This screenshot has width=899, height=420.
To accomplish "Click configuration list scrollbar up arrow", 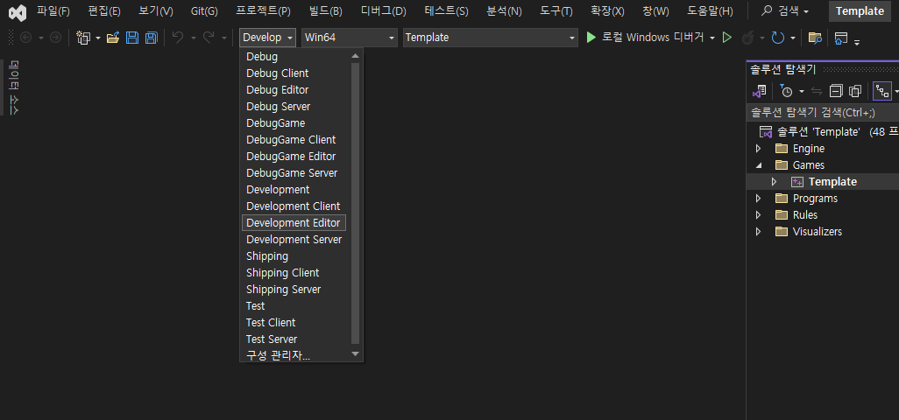I will point(356,56).
